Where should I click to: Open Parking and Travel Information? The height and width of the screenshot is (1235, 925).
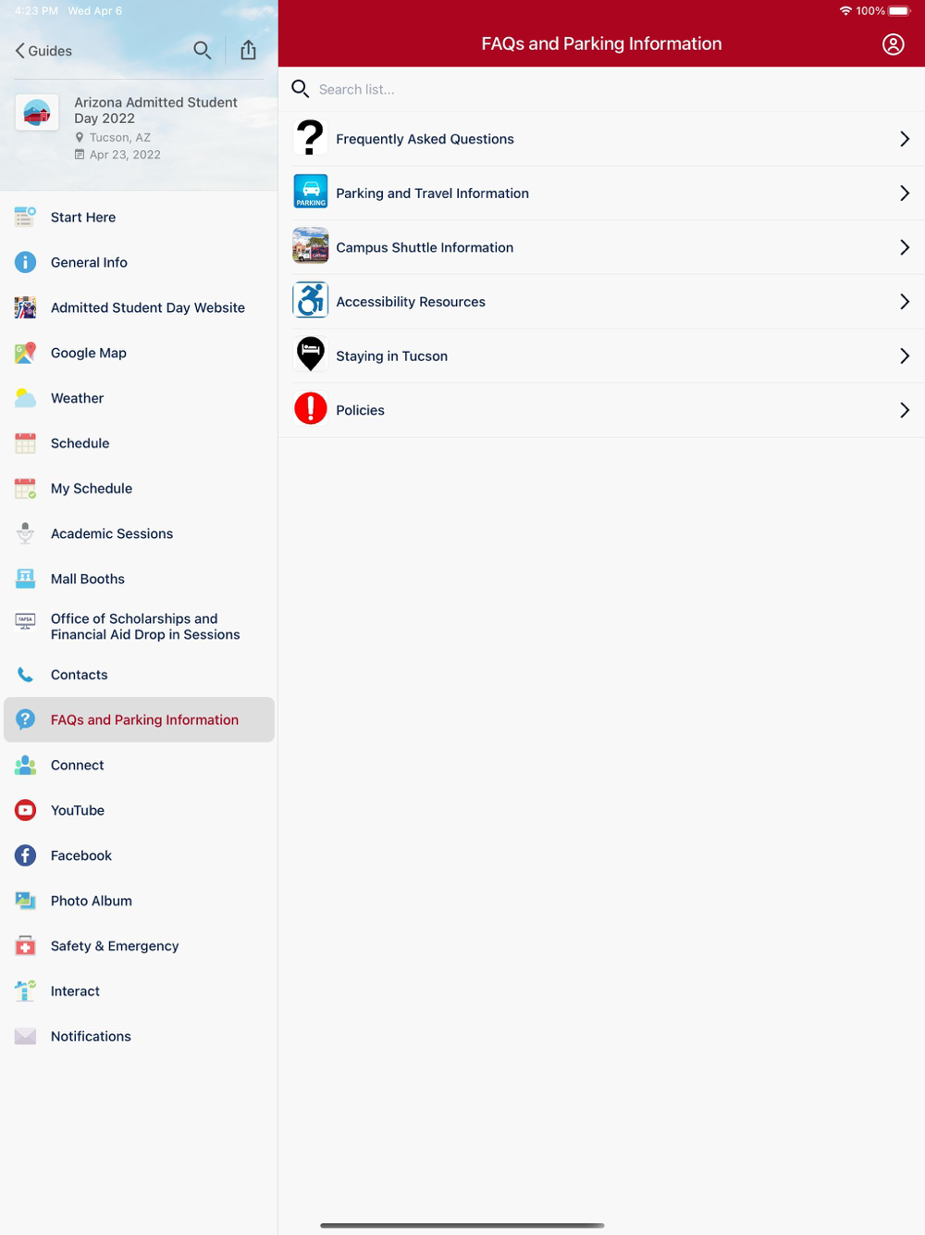click(601, 193)
